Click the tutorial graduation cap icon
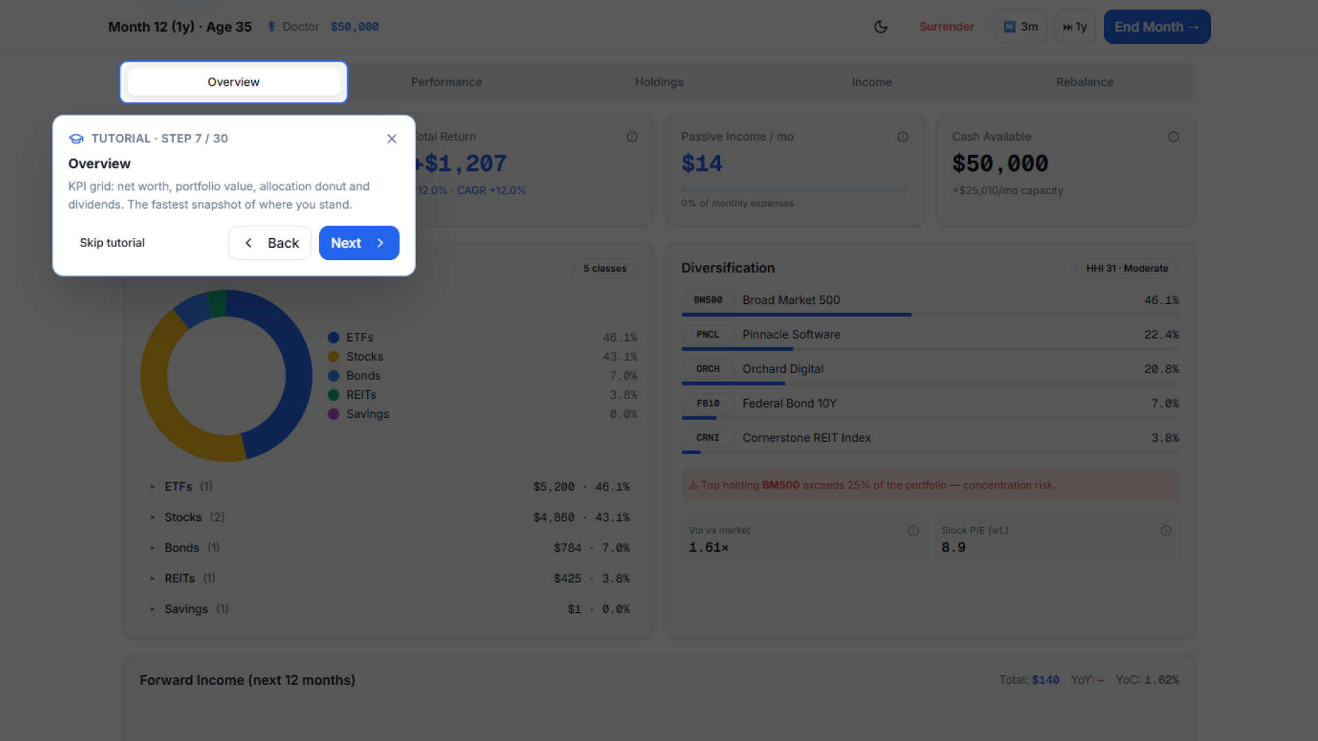This screenshot has height=741, width=1318. click(x=76, y=139)
